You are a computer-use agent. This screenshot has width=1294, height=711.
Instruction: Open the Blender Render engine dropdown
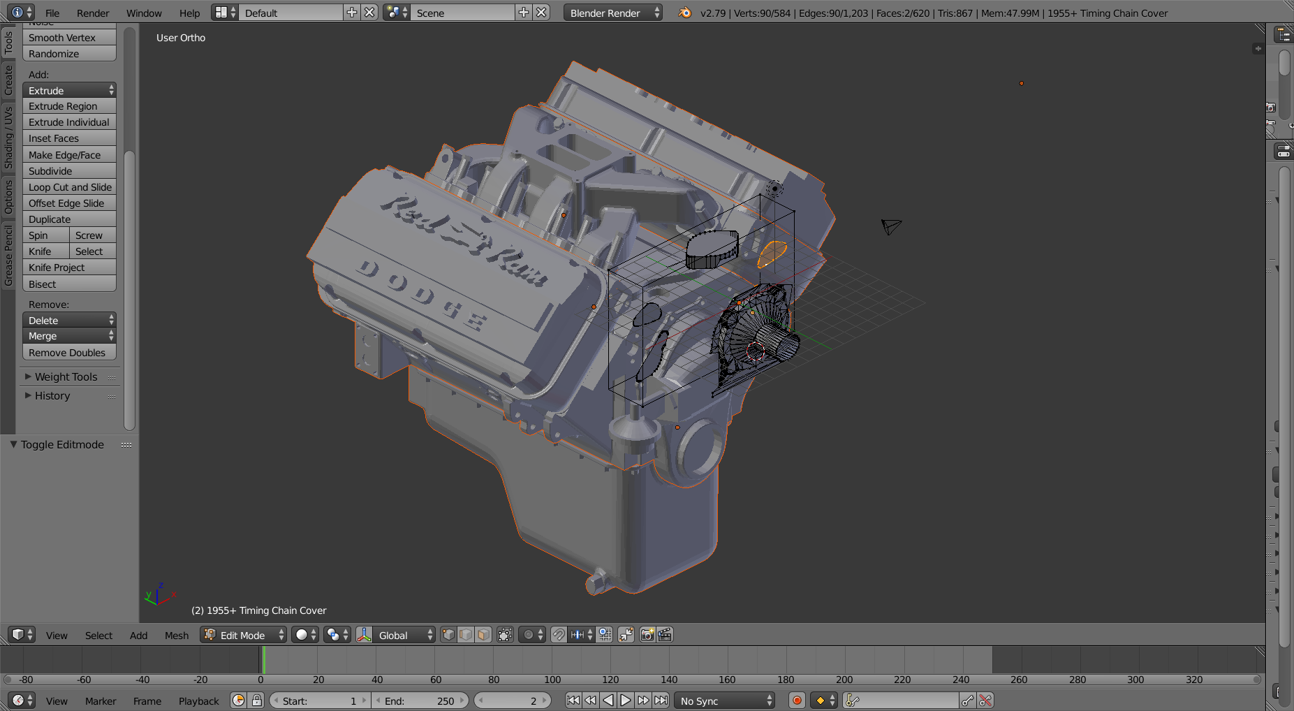pyautogui.click(x=612, y=13)
